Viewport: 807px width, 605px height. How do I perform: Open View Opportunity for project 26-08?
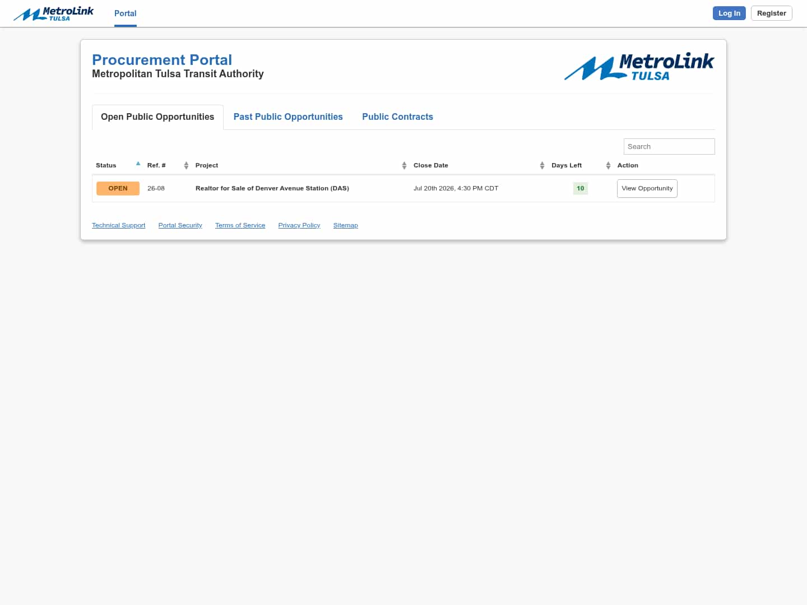coord(647,188)
